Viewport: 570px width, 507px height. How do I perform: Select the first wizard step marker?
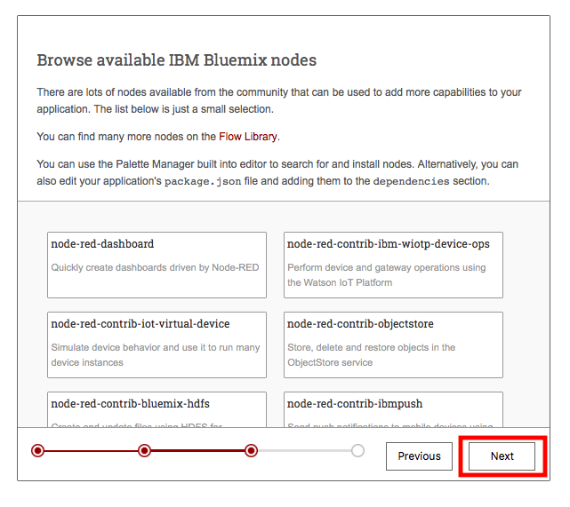[38, 451]
